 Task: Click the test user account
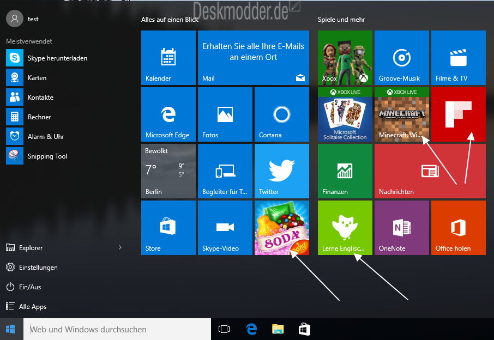point(23,19)
